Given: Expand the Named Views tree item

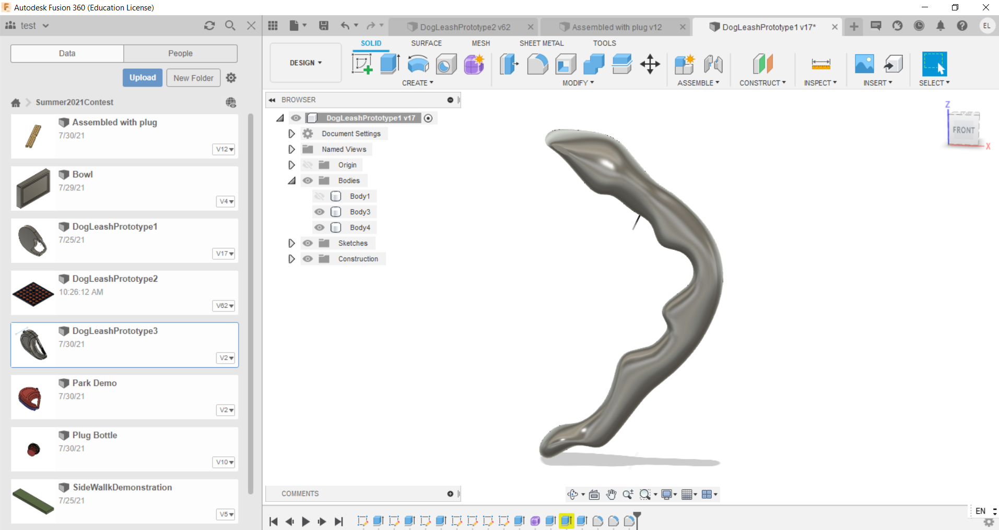Looking at the screenshot, I should pyautogui.click(x=291, y=149).
